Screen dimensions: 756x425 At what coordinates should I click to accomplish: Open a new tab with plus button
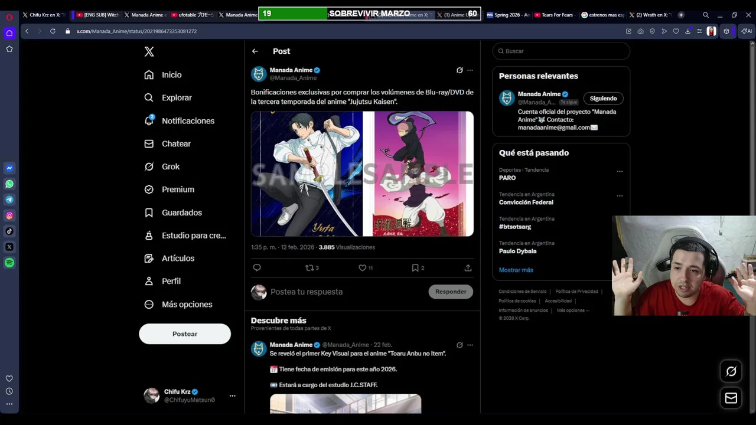[x=681, y=15]
